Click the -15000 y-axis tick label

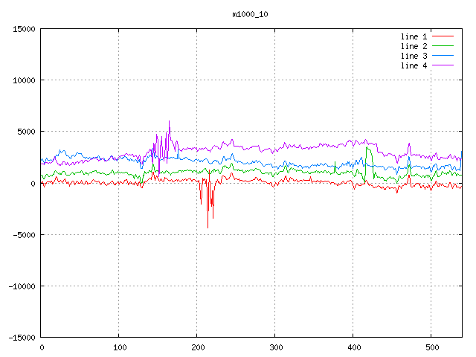[21, 338]
